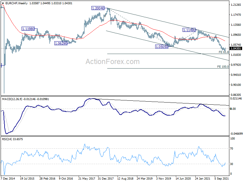Click the FE 100.0 Fibonacci level label
Screen dimensions: 243x182
[223, 67]
